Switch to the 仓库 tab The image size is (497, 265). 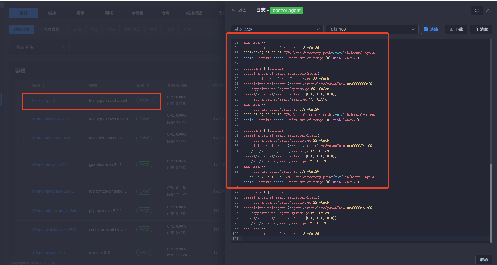166,13
